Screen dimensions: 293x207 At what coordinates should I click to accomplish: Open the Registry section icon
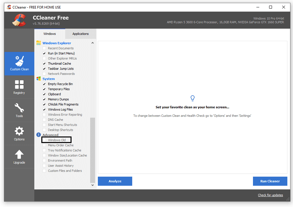(x=19, y=84)
